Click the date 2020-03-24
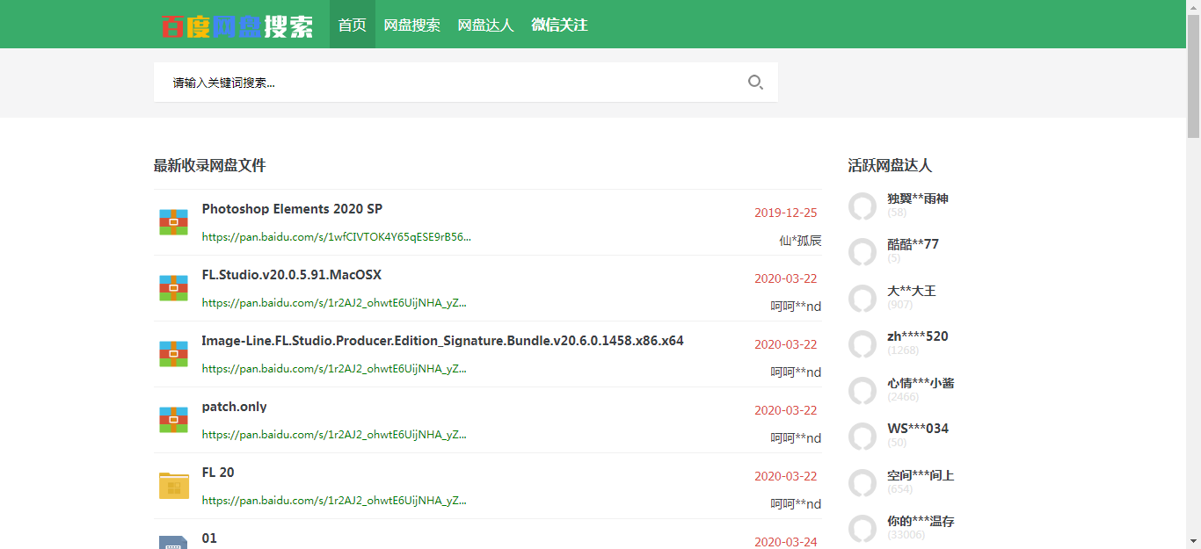This screenshot has height=549, width=1201. 785,542
